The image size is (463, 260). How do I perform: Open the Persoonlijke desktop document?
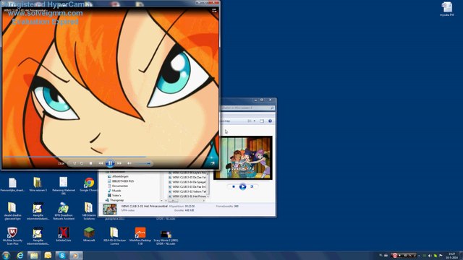(12, 185)
